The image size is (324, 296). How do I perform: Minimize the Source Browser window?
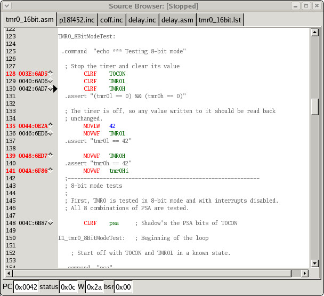tap(295, 6)
